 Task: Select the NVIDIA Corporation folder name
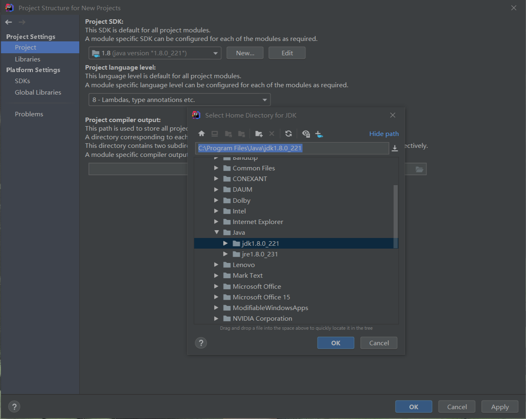click(263, 318)
